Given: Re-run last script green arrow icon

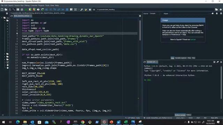Looking at the screenshot, I should pos(43,9).
